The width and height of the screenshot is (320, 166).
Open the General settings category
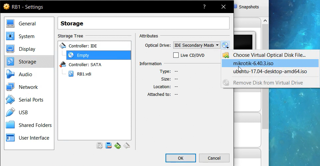pos(29,24)
